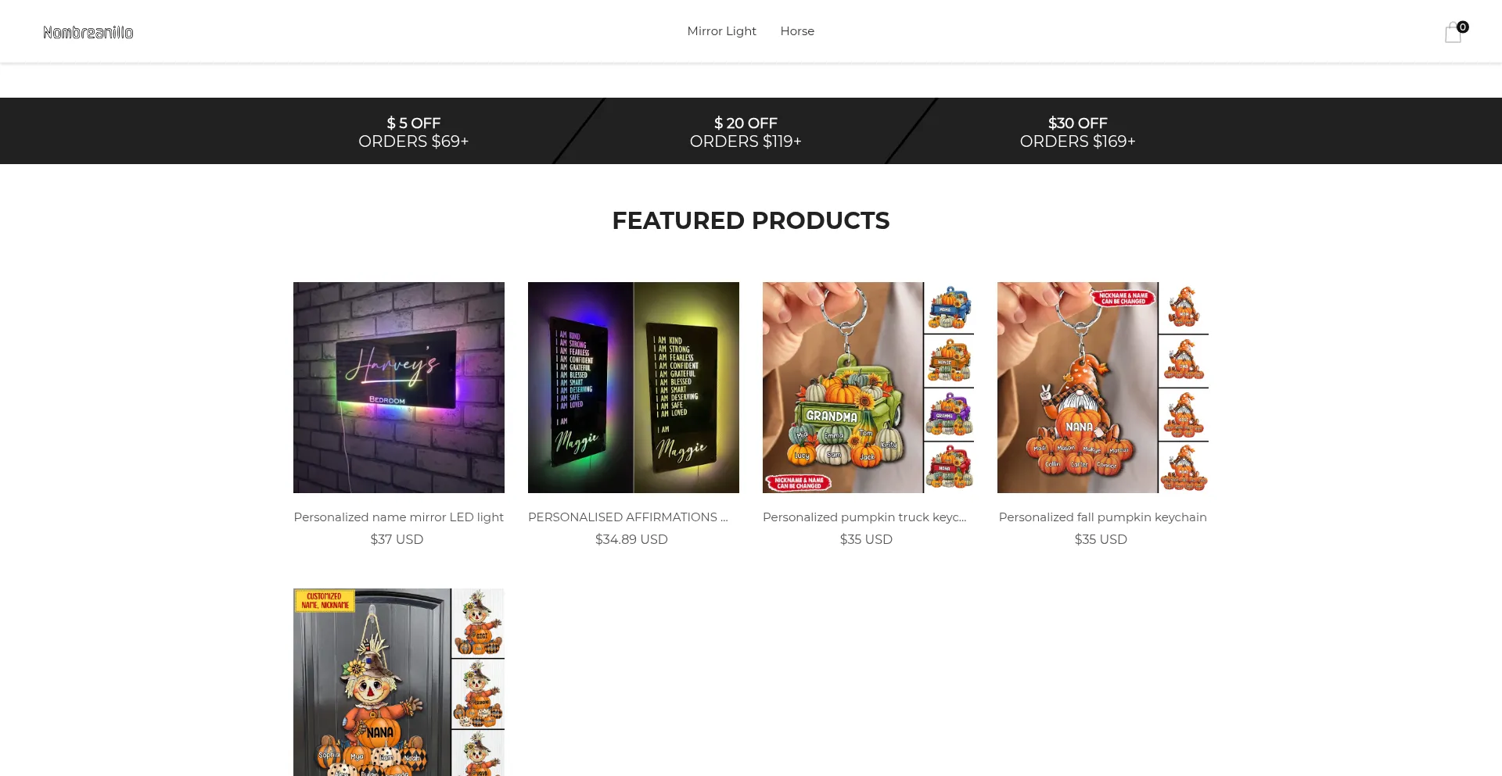Open the Mirror Light menu item
Screen dimensions: 1502x776
click(x=721, y=31)
